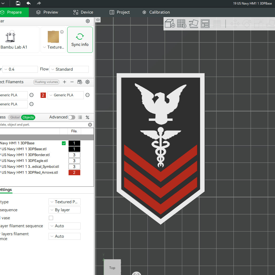Image resolution: width=275 pixels, height=275 pixels.
Task: Open the By layer print sequence dropdown
Action: [65, 210]
